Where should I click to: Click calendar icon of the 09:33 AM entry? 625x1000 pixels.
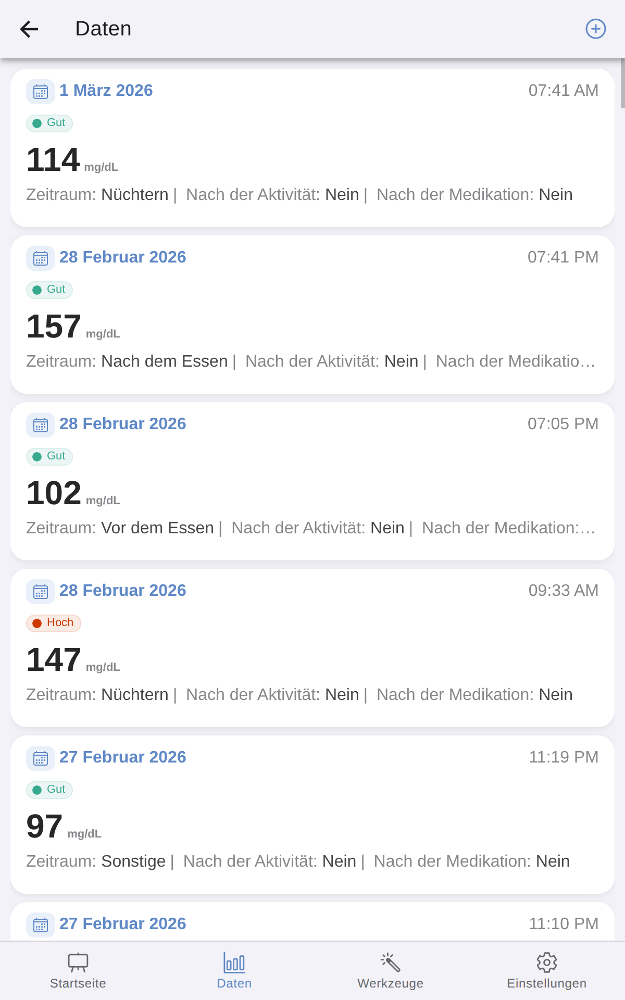pos(41,592)
